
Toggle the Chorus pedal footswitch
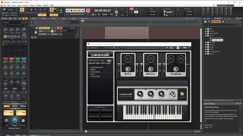click(x=150, y=69)
